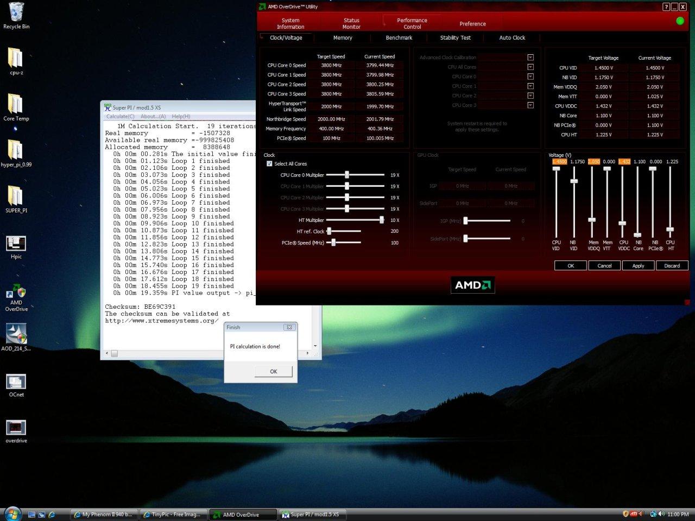Image resolution: width=695 pixels, height=521 pixels.
Task: Click the network tray icon
Action: 653,514
